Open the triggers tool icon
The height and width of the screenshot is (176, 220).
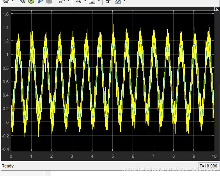coord(108,1)
